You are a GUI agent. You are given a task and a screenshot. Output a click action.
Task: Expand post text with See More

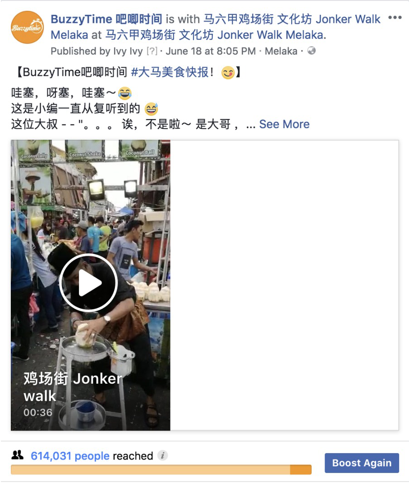click(x=284, y=124)
